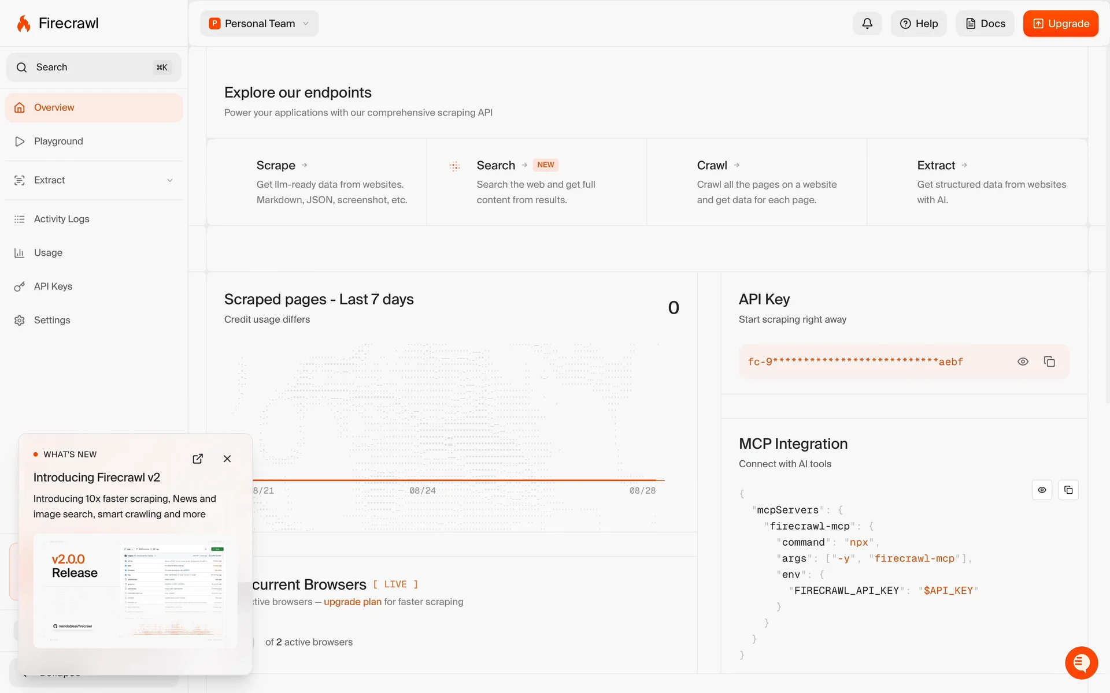Copy the API key with copy icon
The height and width of the screenshot is (693, 1110).
click(x=1049, y=362)
